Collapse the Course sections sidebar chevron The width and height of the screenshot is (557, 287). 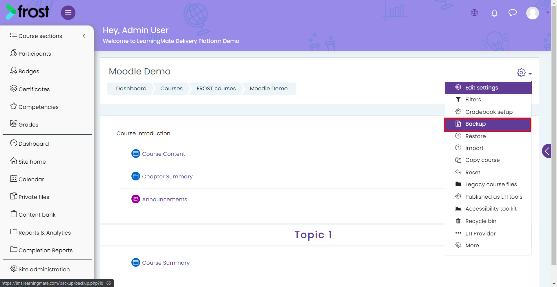click(x=84, y=36)
